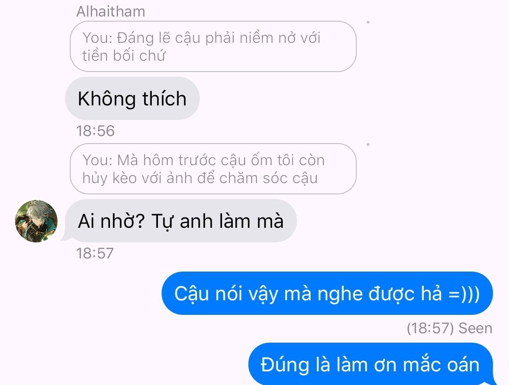Click the 18:56 timestamp
The width and height of the screenshot is (509, 385).
(x=95, y=131)
